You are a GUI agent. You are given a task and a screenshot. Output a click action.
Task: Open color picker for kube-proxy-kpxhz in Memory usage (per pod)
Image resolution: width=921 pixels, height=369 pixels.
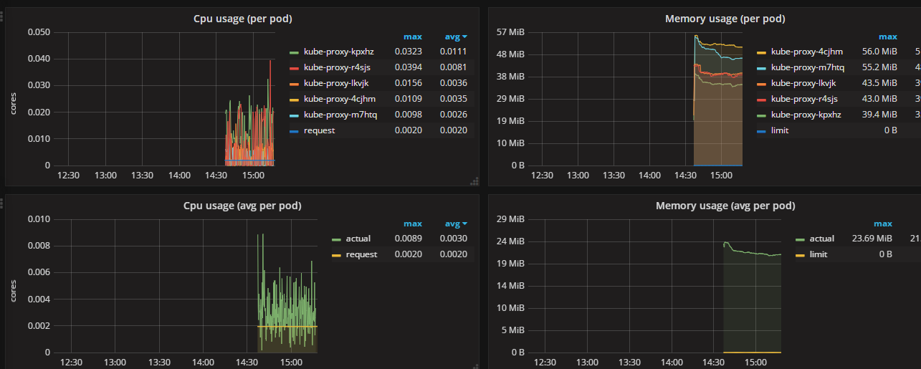coord(761,115)
